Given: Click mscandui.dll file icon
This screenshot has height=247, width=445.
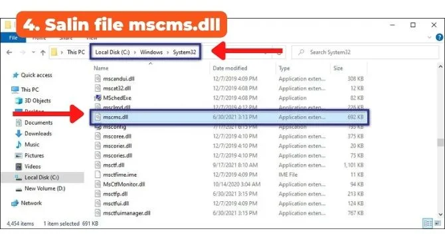Looking at the screenshot, I should click(98, 78).
